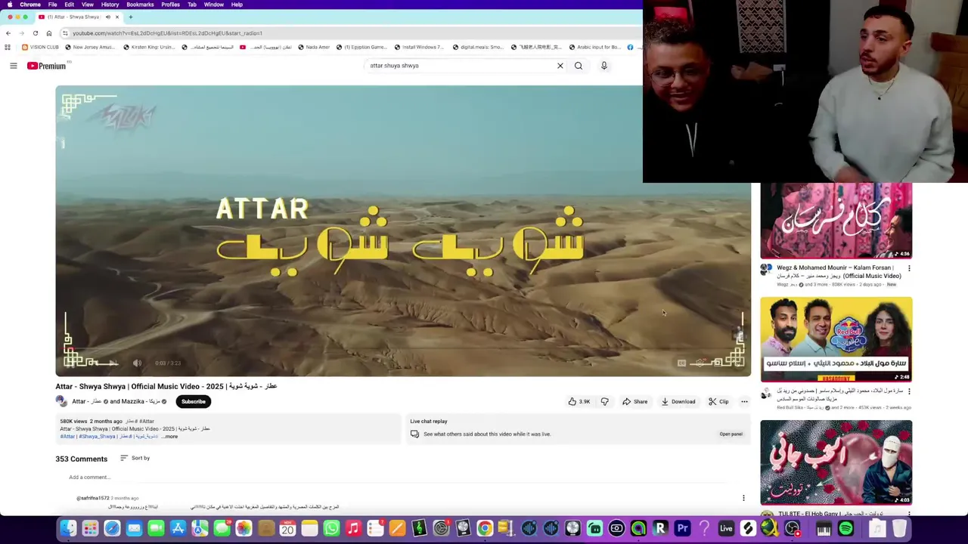Open the Kalam Forsan video thumbnail
Screen dimensions: 968x544
click(x=836, y=221)
